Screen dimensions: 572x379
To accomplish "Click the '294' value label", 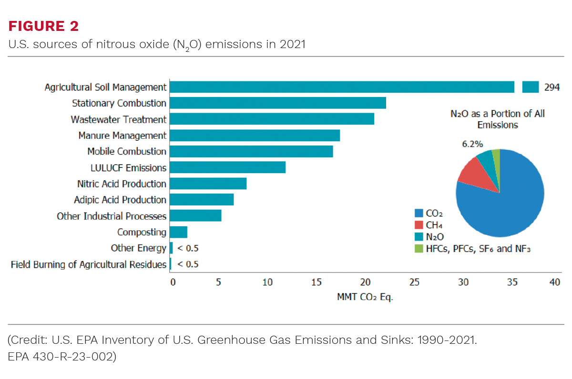I will [x=552, y=87].
